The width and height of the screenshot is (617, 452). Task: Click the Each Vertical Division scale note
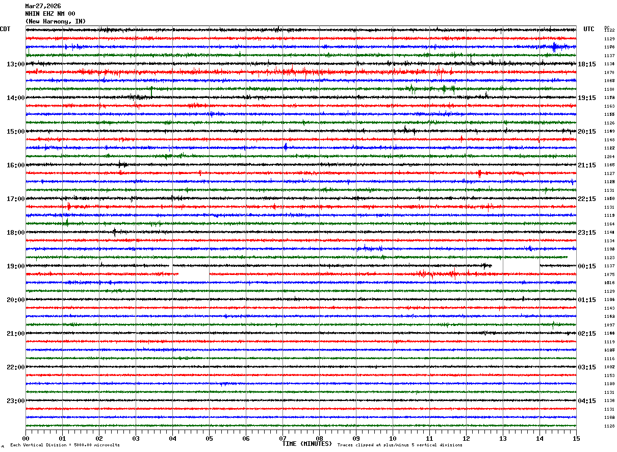tap(65, 445)
